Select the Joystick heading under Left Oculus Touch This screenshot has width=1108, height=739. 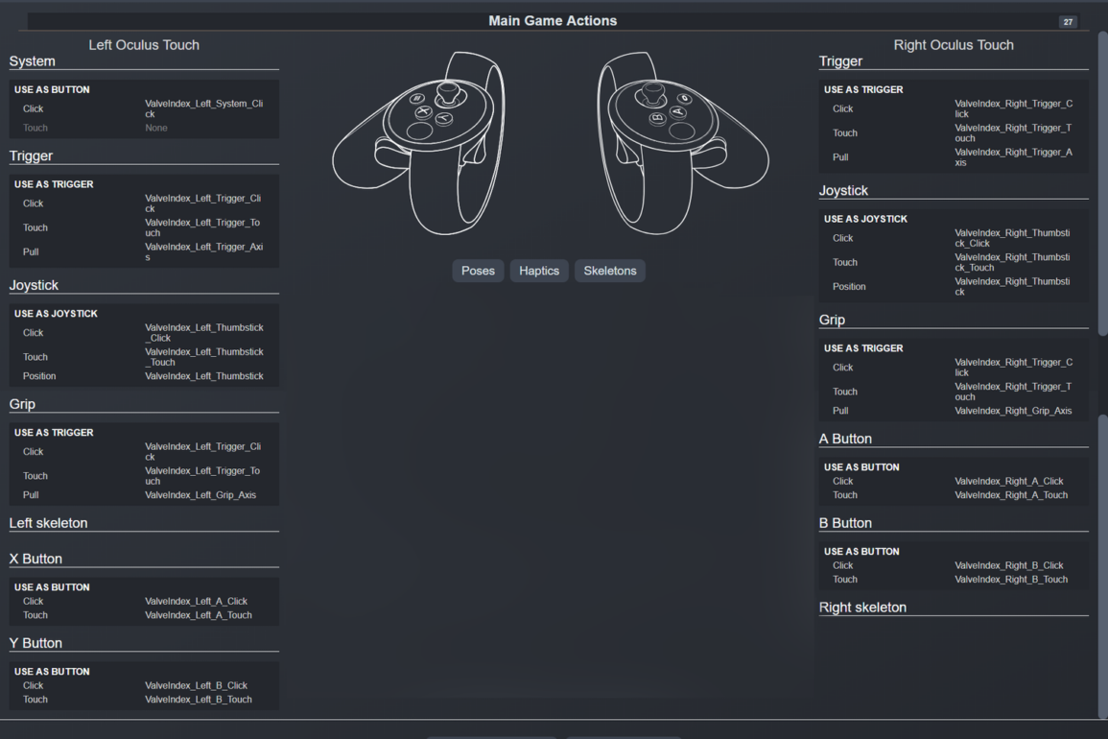click(x=34, y=286)
